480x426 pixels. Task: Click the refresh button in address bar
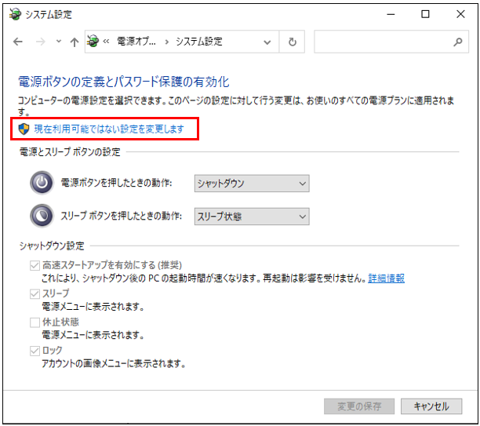tap(293, 42)
